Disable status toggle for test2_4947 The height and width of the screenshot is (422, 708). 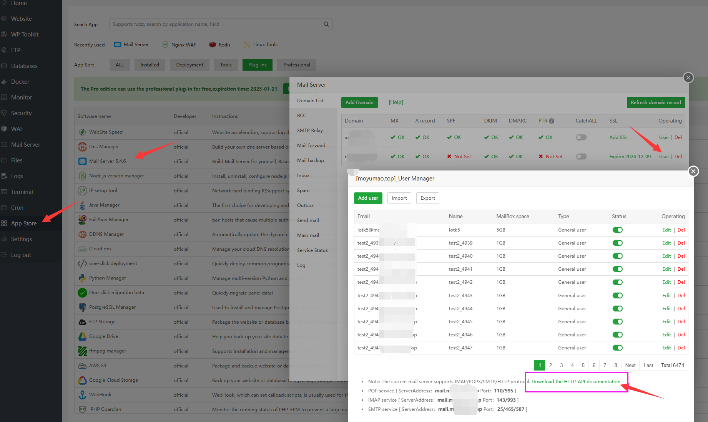[x=617, y=348]
